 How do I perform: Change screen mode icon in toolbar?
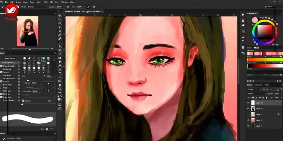point(60,109)
